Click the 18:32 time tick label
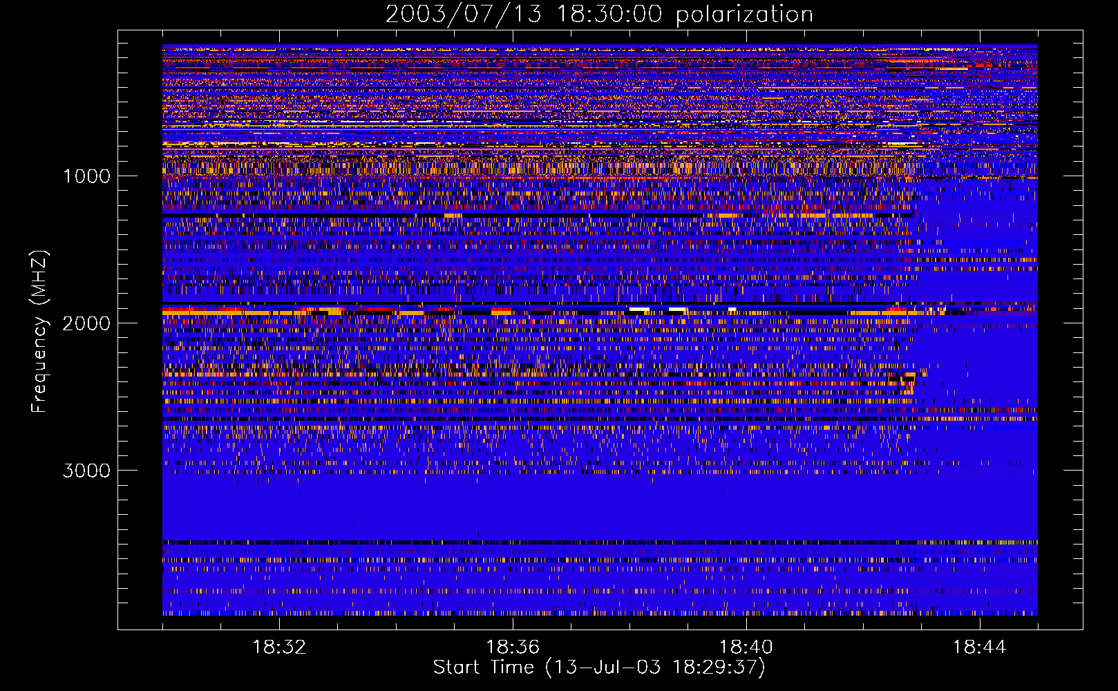The height and width of the screenshot is (691, 1118). pos(279,647)
